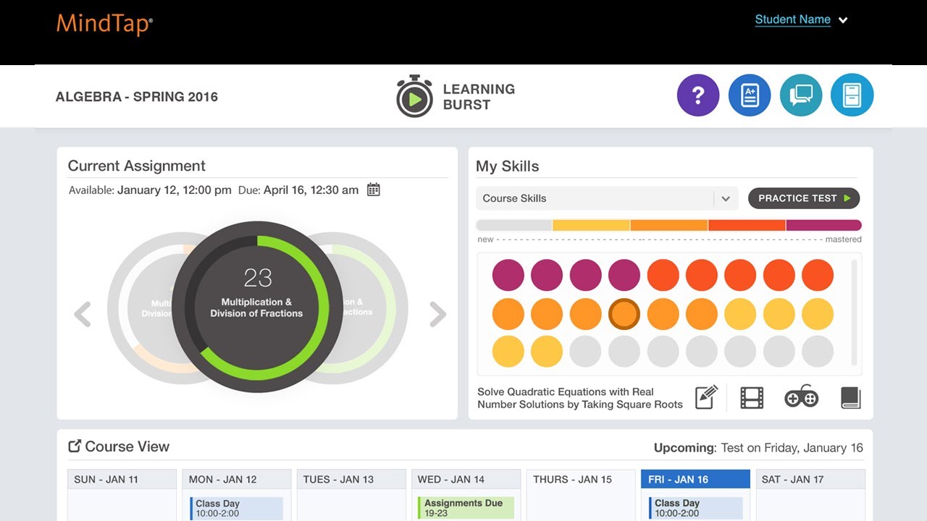Select the WED - JAN 14 day header
Image resolution: width=927 pixels, height=521 pixels.
466,479
